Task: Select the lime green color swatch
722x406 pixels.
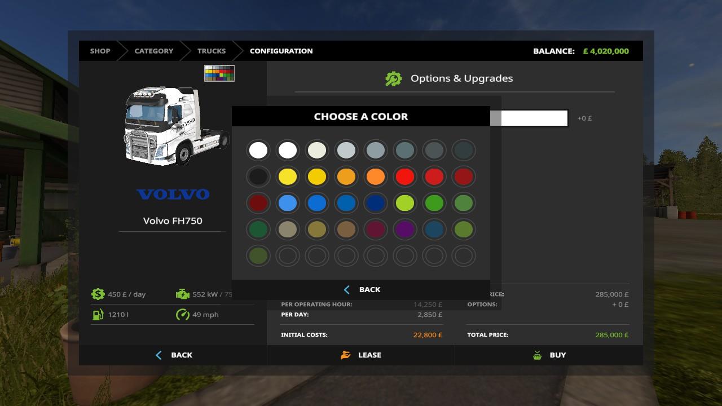Action: pyautogui.click(x=405, y=203)
